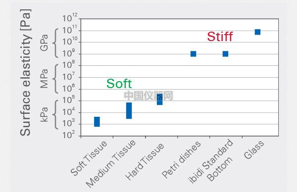Click the green Soft label
Image resolution: width=297 pixels, height=192 pixels.
click(119, 84)
